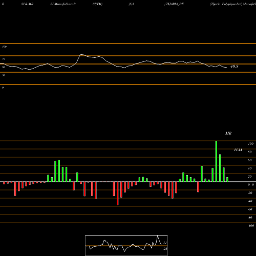Click the 11.24 MR value label

click(x=238, y=150)
